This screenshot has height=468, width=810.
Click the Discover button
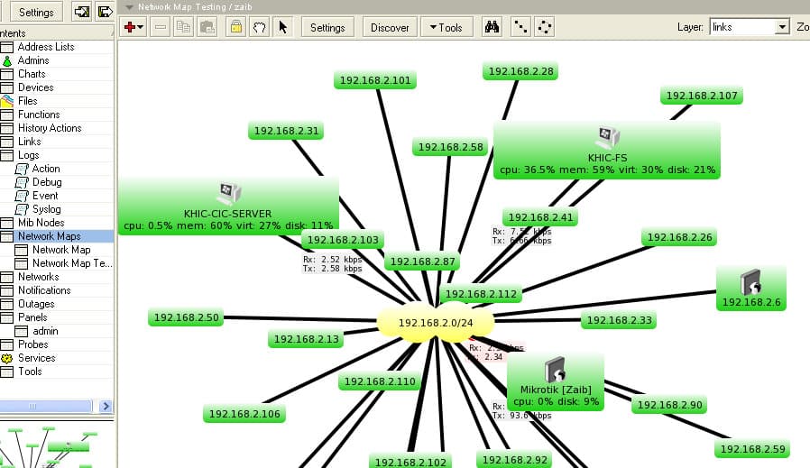point(390,27)
